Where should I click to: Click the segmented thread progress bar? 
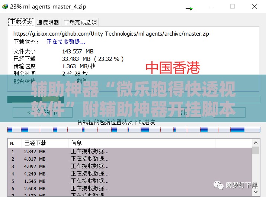[134, 130]
